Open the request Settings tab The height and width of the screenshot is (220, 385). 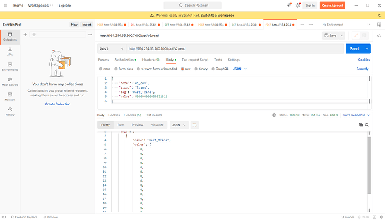click(x=234, y=60)
